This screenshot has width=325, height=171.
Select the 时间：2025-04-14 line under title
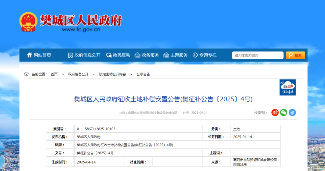tap(195, 113)
